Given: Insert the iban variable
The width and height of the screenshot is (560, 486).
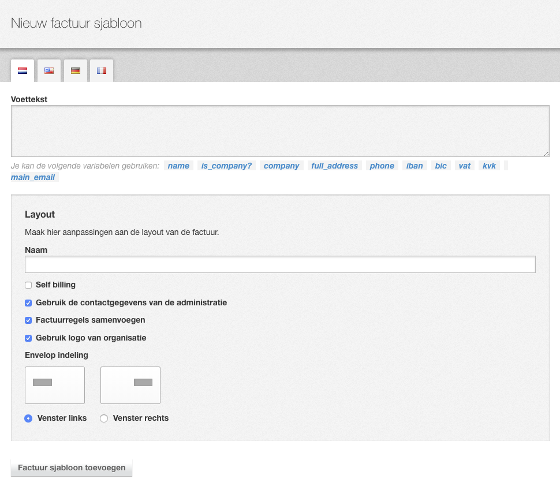Looking at the screenshot, I should 415,166.
